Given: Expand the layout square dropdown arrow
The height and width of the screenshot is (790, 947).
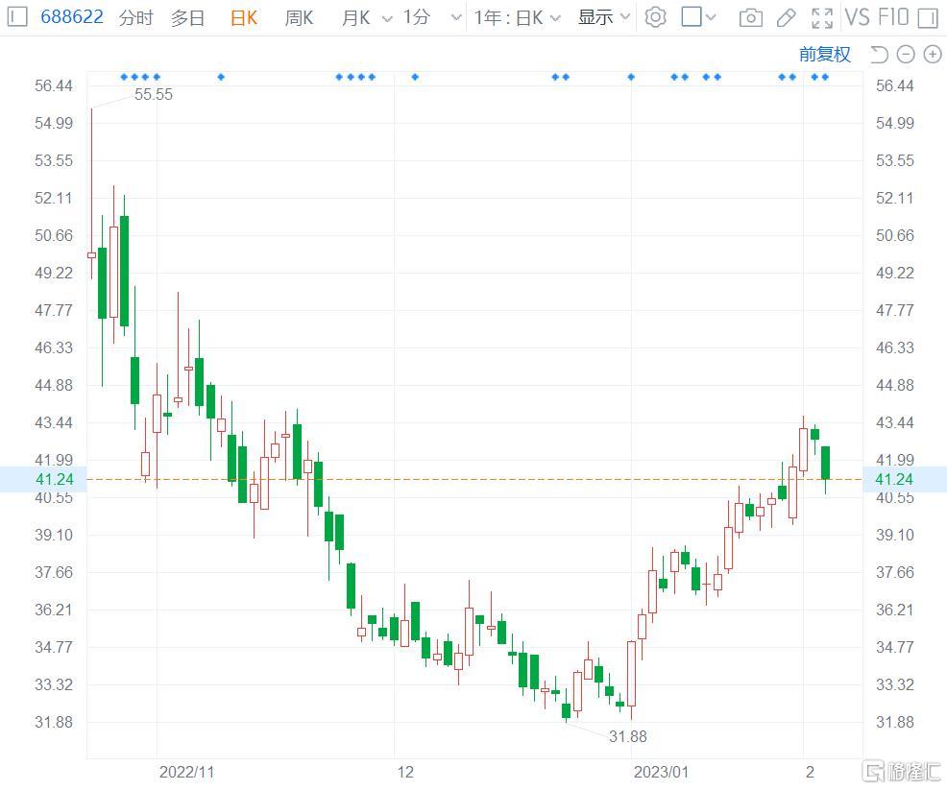Looking at the screenshot, I should coord(711,17).
